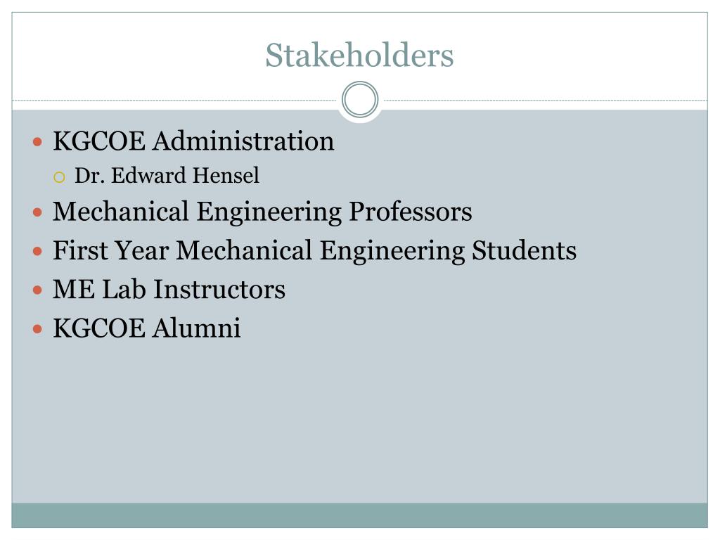Select the circle ornament below the title
Viewport: 720px width, 540px height.
(360, 99)
